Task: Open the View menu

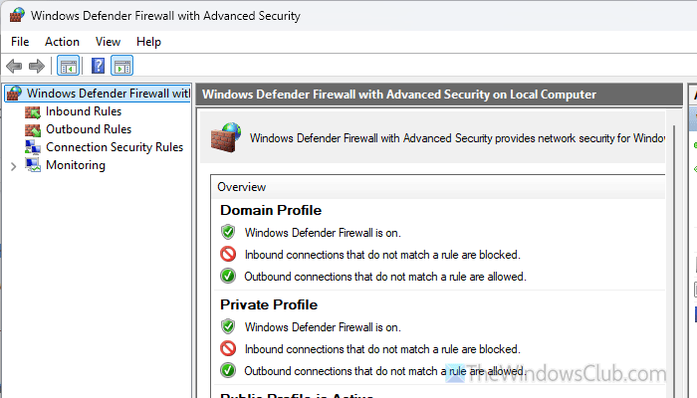Action: tap(108, 42)
